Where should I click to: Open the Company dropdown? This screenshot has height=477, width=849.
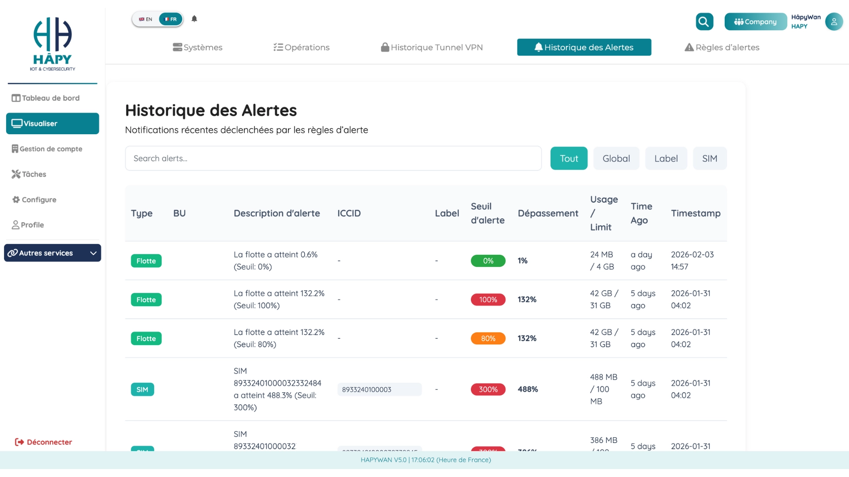click(x=755, y=21)
